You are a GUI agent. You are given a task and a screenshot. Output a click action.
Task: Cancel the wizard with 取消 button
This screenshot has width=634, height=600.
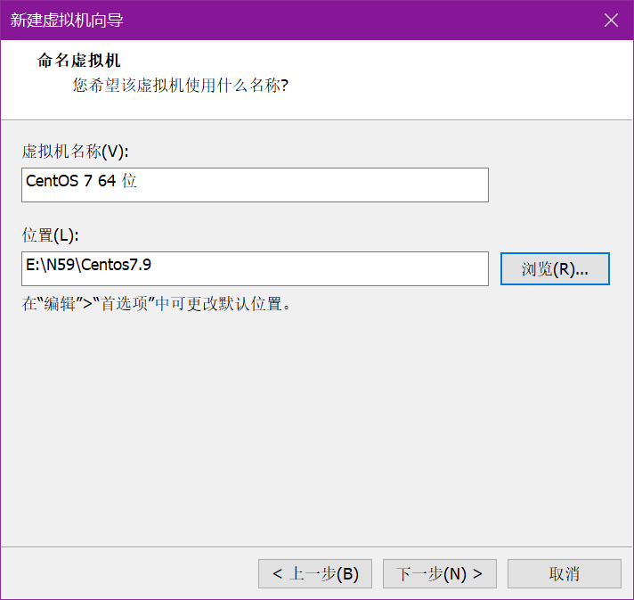[x=564, y=573]
